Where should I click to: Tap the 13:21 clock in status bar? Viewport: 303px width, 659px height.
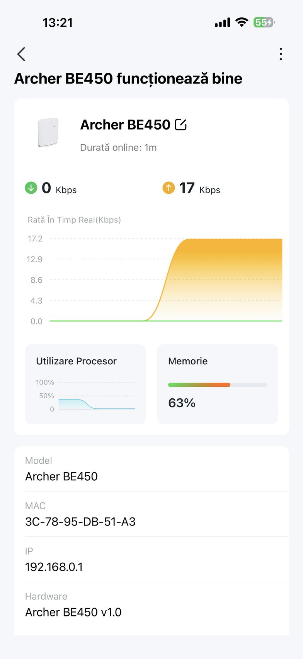[x=58, y=23]
